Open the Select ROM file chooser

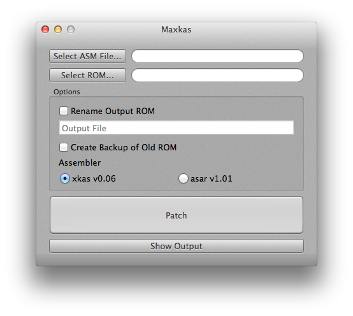[x=87, y=75]
